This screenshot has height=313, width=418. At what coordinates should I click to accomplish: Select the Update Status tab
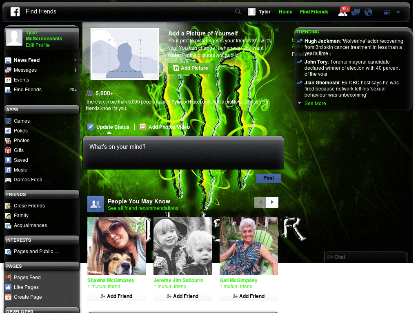pyautogui.click(x=109, y=127)
